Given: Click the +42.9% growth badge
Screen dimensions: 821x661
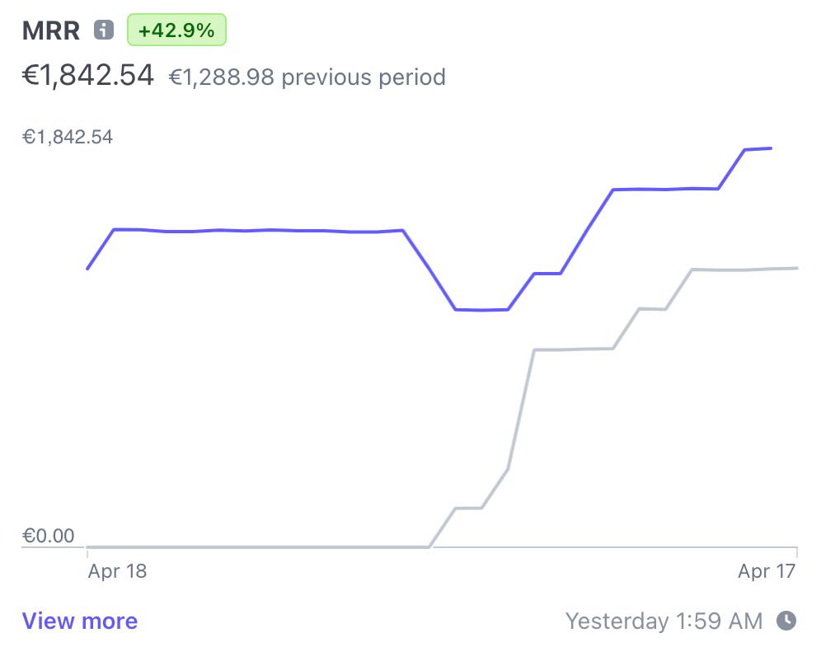Looking at the screenshot, I should click(176, 30).
